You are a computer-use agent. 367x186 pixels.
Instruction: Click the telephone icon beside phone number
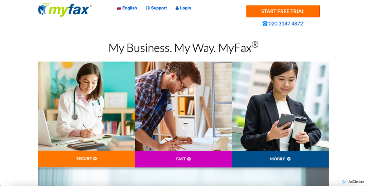tap(265, 24)
